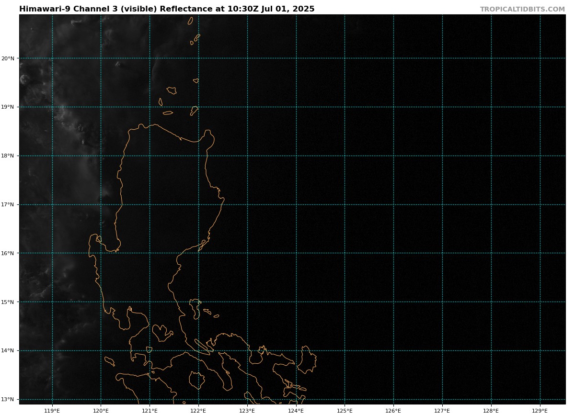Screen dimensions: 575x415
Task: Click the 16°N latitude label
Action: [8, 253]
